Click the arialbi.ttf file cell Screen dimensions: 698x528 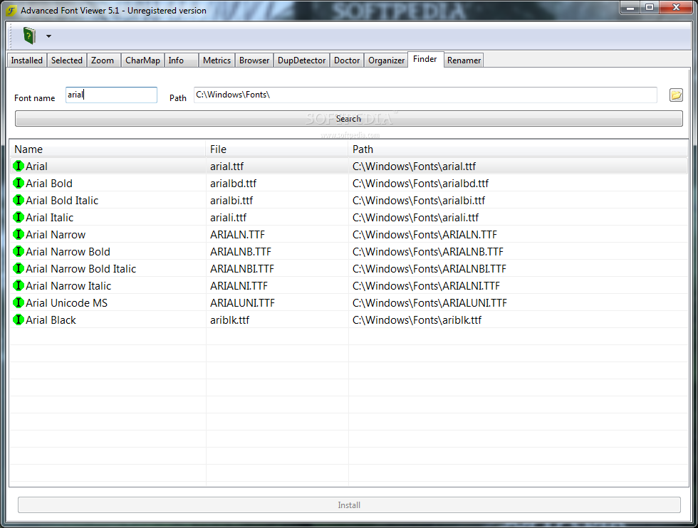(231, 201)
